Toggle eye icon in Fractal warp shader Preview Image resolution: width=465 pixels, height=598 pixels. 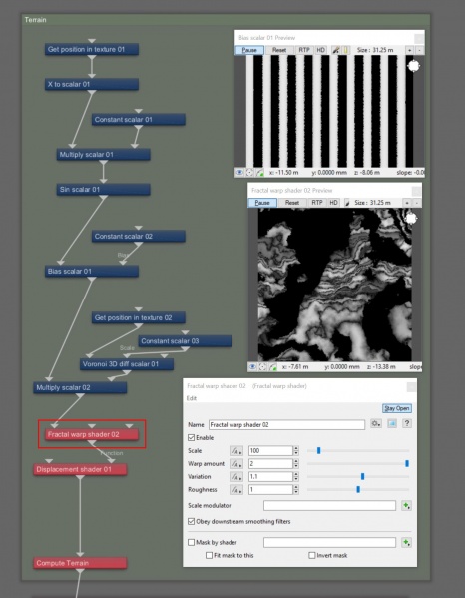coord(252,367)
